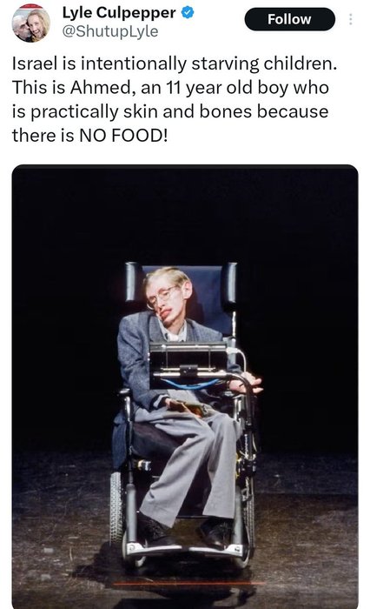Click the wheelchair's large rear wheel
The image size is (370, 609).
tap(116, 507)
